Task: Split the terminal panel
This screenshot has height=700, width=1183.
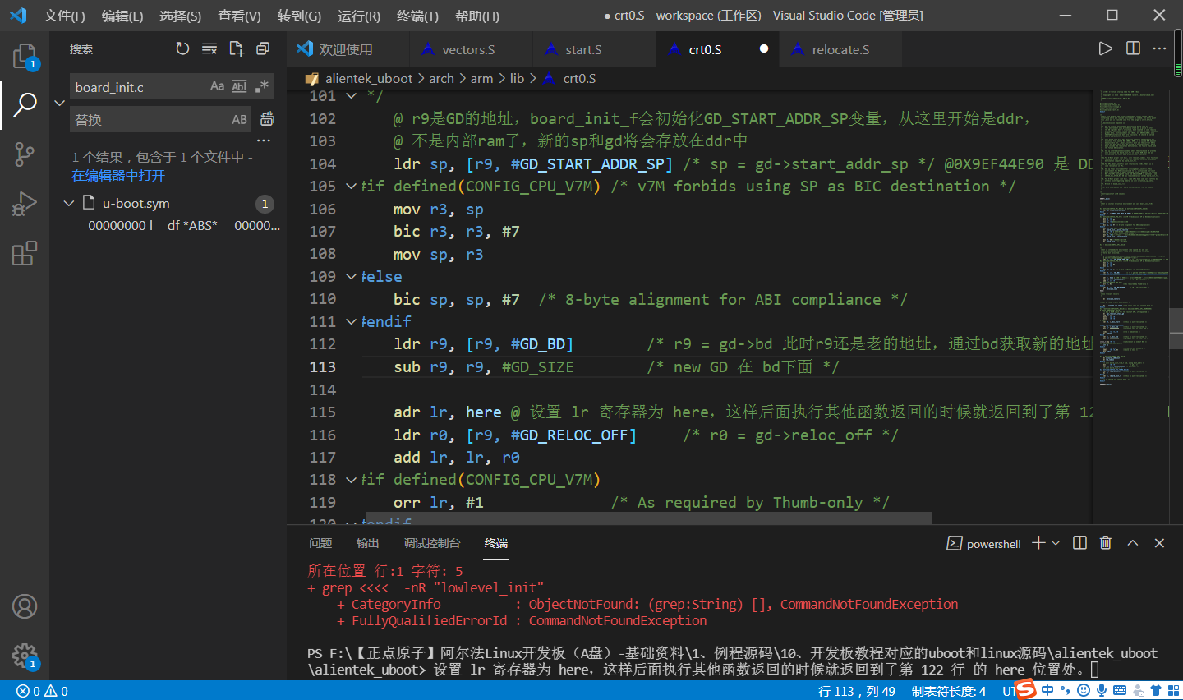Action: coord(1079,543)
